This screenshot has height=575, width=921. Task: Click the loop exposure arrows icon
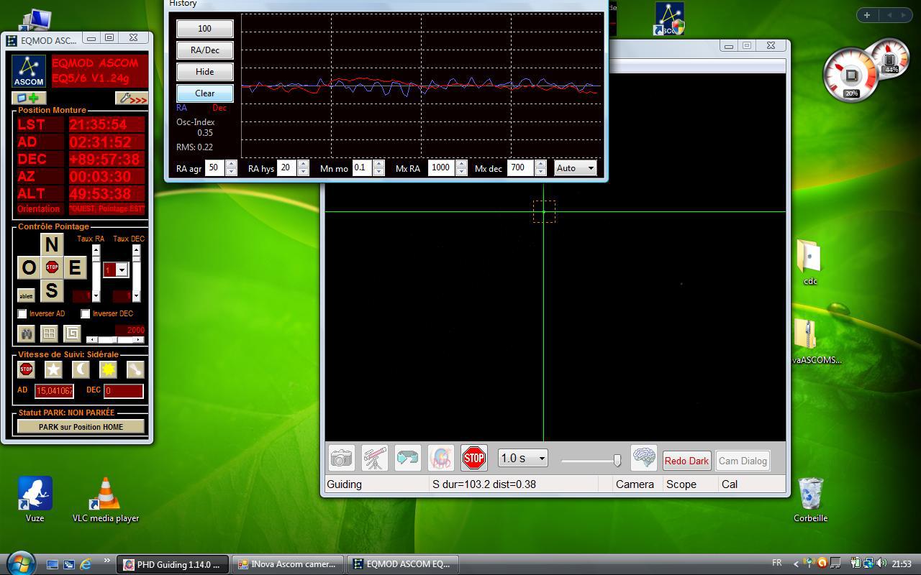point(408,458)
